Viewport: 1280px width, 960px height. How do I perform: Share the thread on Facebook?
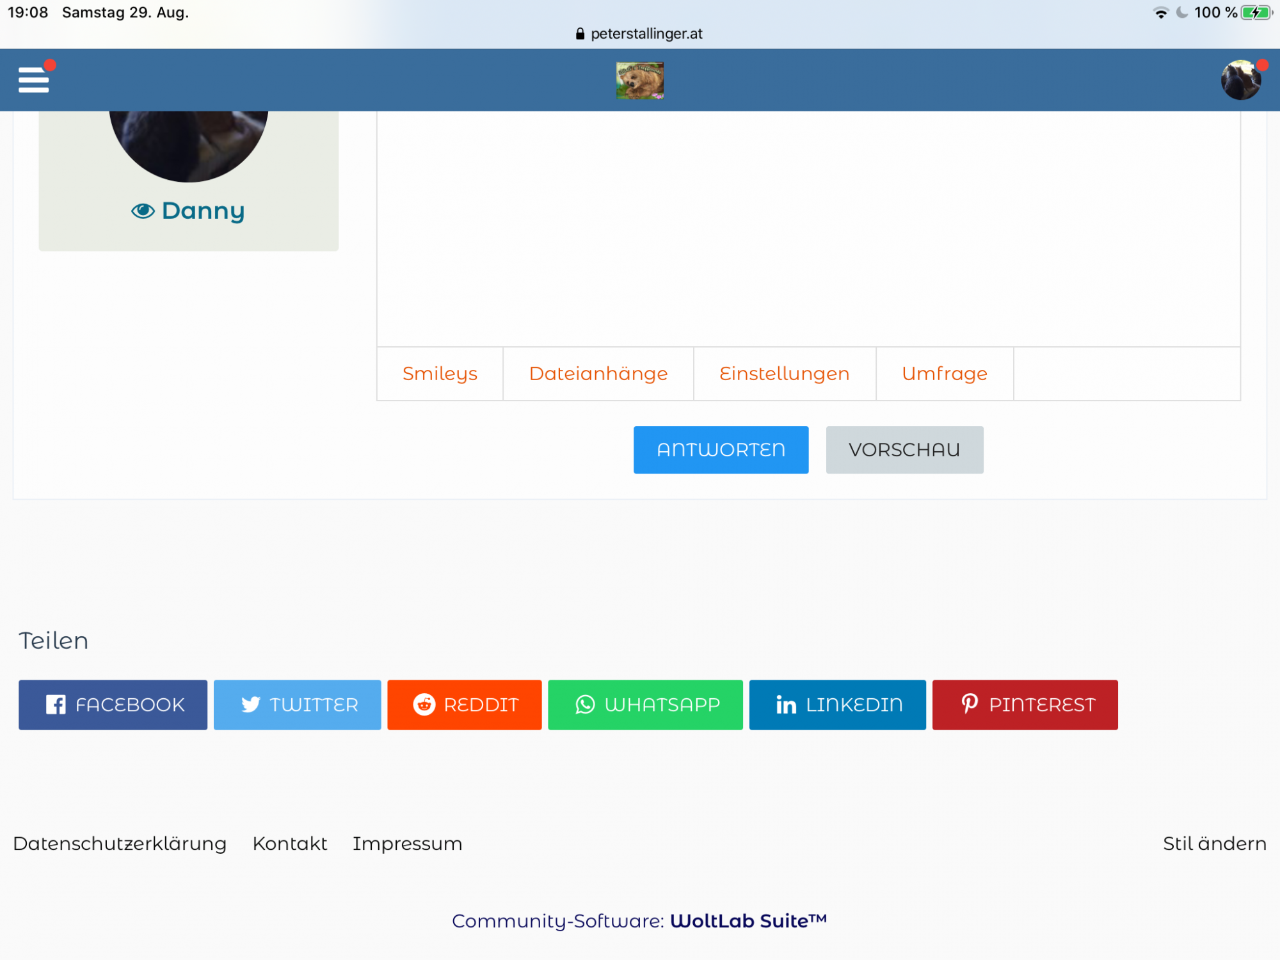(x=113, y=705)
